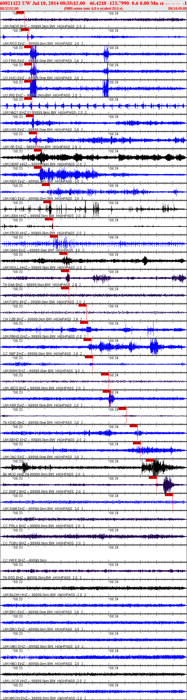Click the RMS noise scaling note
187x700 pixels.
point(93,9)
